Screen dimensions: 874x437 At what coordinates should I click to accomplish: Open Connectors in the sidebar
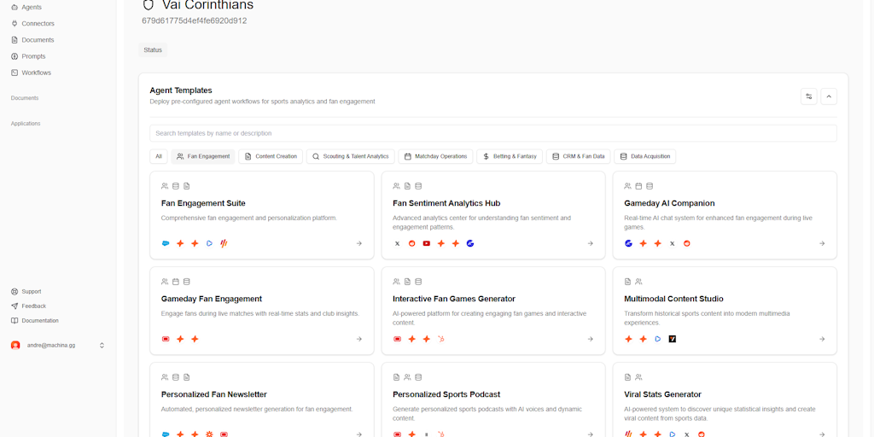click(32, 23)
